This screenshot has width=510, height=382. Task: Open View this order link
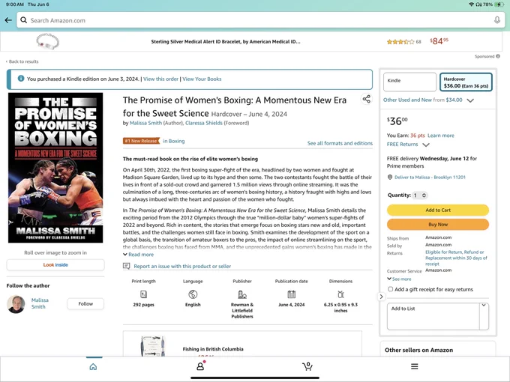(160, 79)
